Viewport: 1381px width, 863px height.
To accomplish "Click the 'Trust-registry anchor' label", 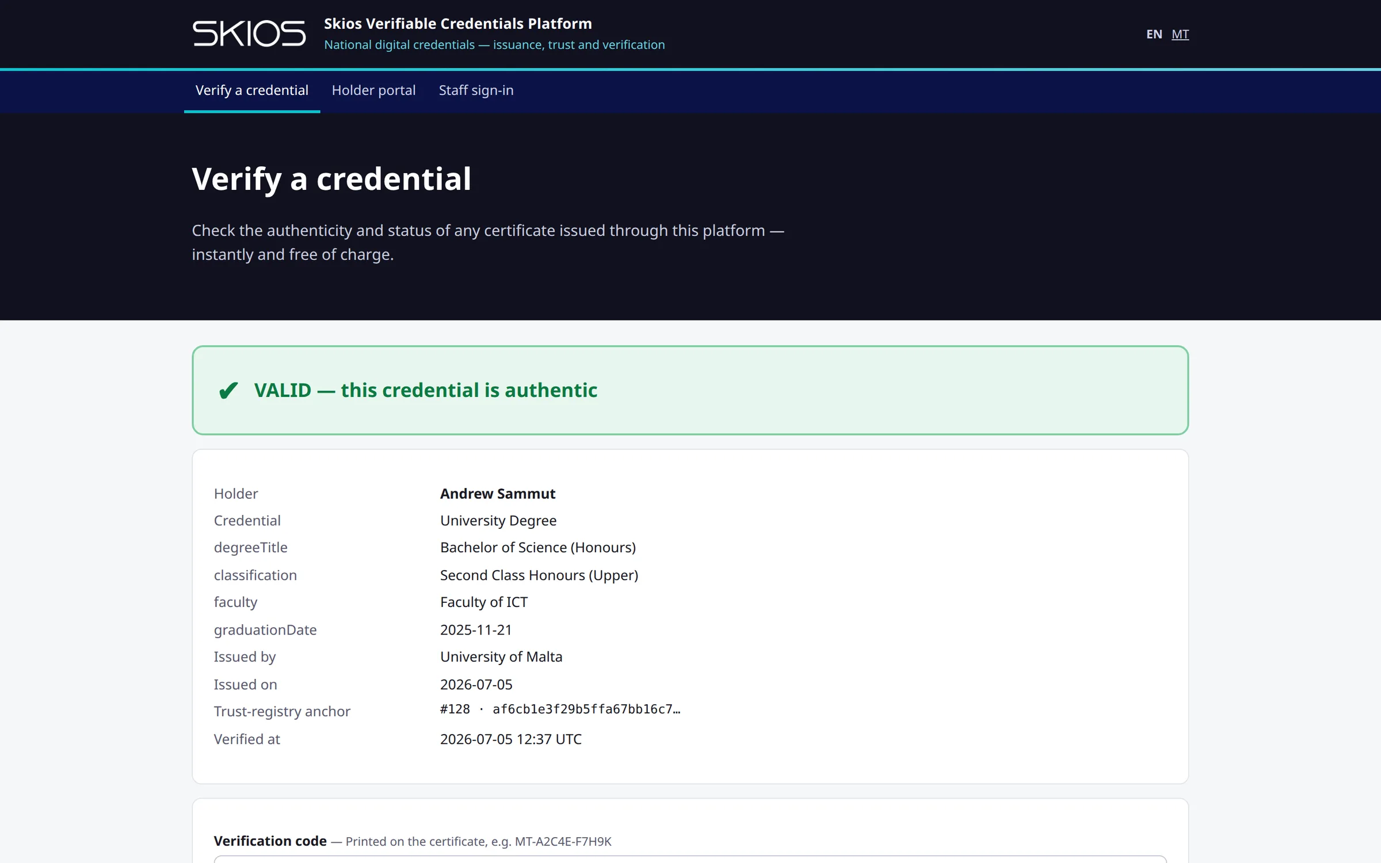I will tap(282, 712).
